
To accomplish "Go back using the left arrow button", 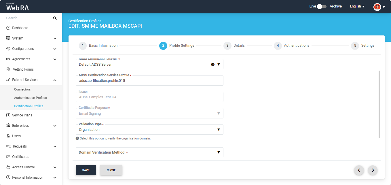I will coord(359,170).
